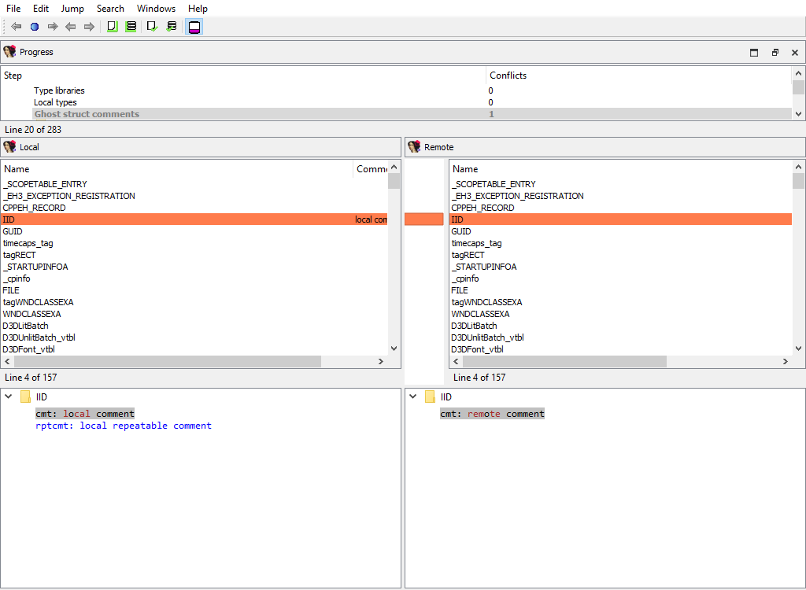
Task: Click the rightmost gray right arrow icon
Action: click(89, 27)
